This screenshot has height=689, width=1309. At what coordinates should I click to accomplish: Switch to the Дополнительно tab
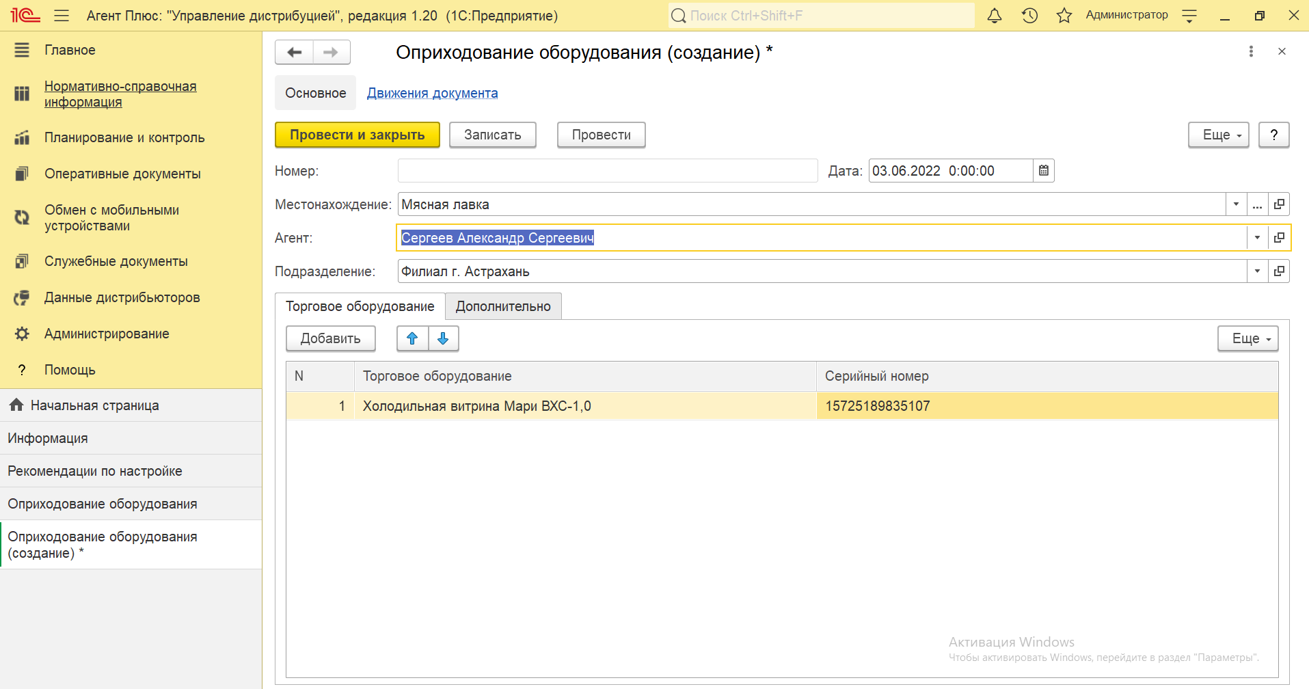click(503, 306)
